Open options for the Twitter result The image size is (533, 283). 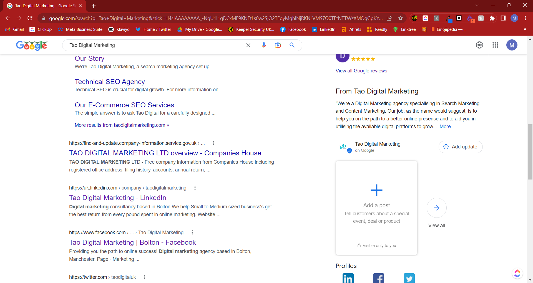[x=144, y=277]
